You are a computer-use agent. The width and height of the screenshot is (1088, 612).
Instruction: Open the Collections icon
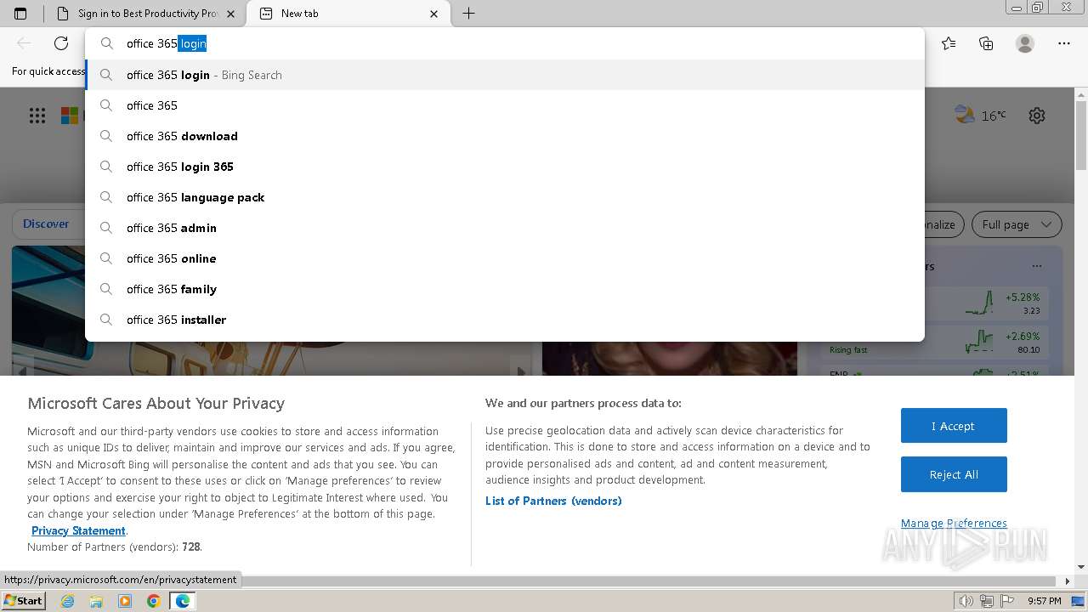pos(986,43)
